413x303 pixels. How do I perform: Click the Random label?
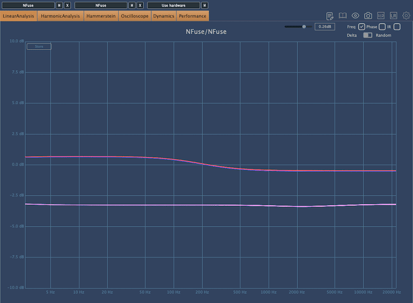pyautogui.click(x=383, y=35)
